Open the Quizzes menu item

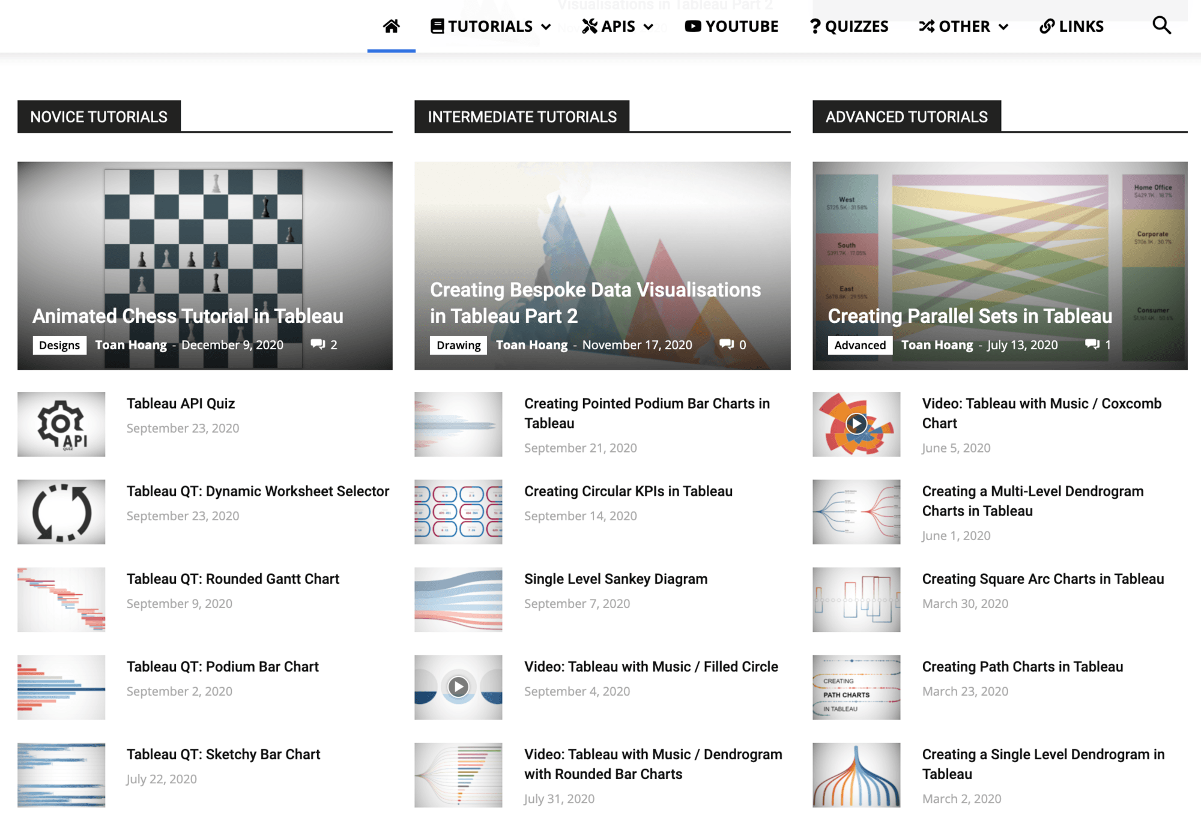click(x=849, y=26)
